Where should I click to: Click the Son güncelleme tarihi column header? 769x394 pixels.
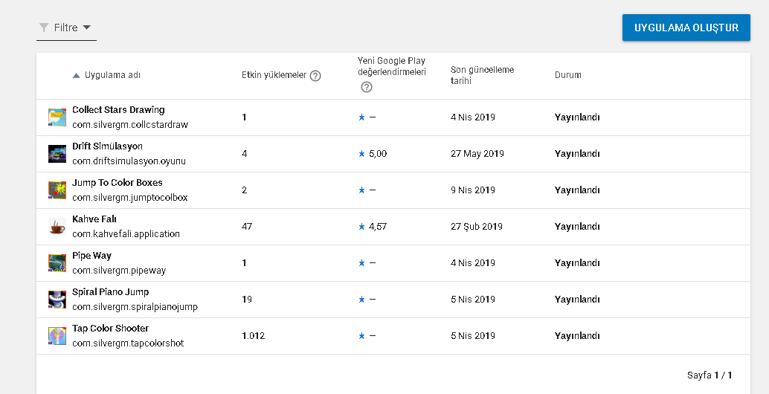click(x=482, y=75)
